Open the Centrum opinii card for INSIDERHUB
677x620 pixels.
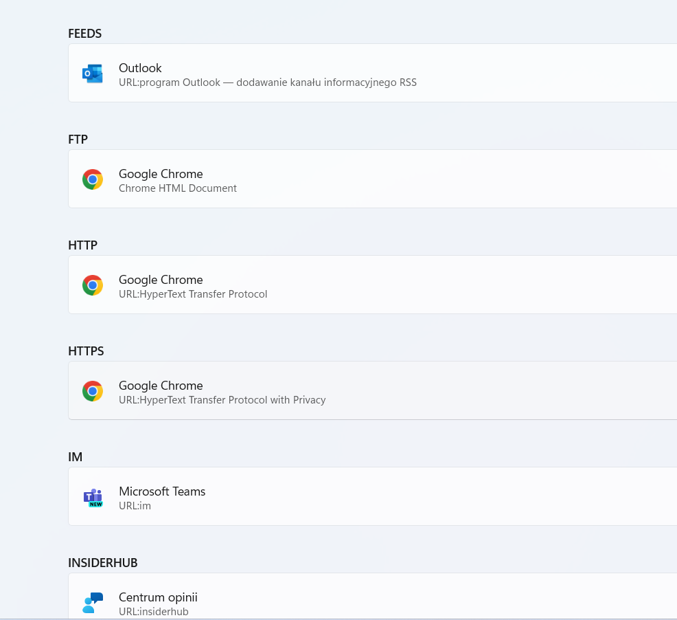(x=373, y=597)
